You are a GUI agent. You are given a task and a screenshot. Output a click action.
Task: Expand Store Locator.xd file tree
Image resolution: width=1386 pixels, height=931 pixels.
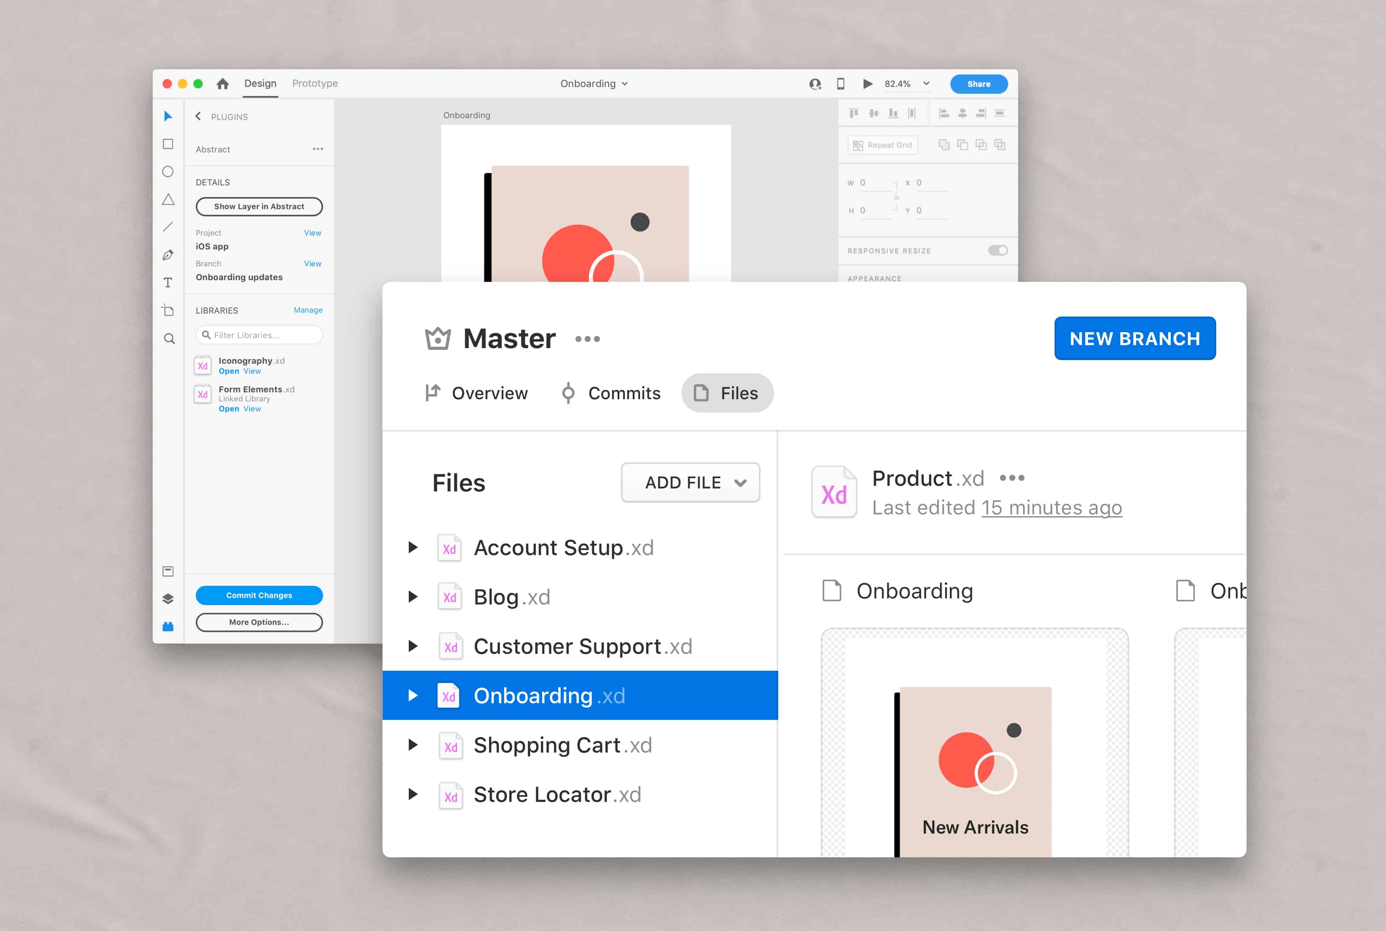(x=413, y=794)
